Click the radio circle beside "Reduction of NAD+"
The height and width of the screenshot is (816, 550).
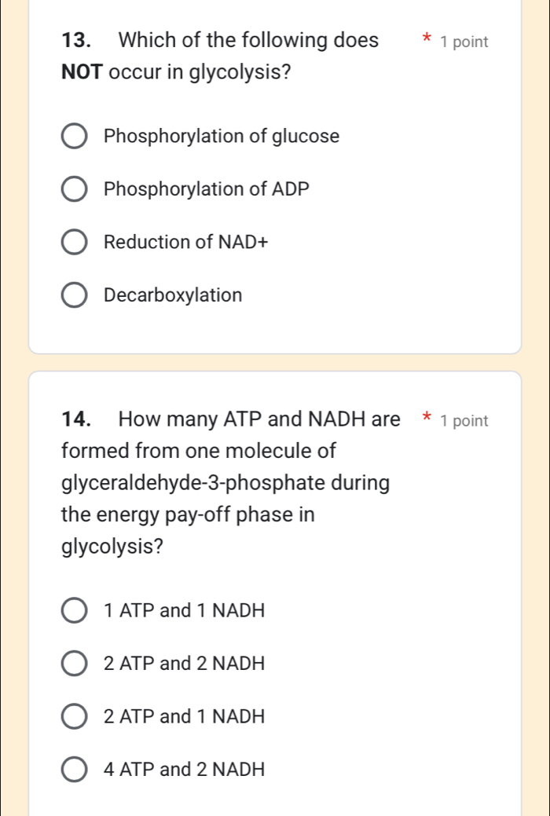pos(74,242)
